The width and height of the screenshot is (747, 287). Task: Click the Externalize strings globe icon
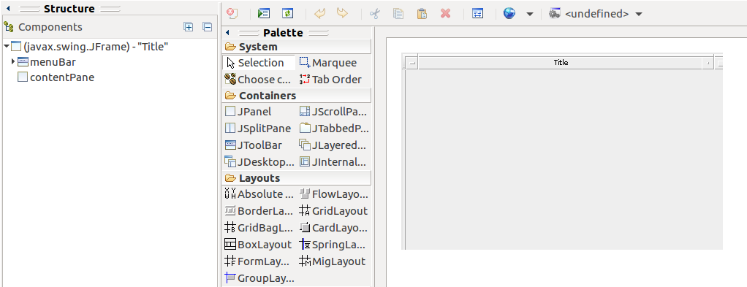coord(509,13)
